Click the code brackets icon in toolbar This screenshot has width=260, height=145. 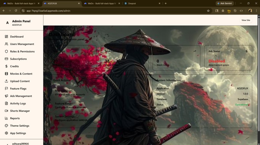point(241,11)
